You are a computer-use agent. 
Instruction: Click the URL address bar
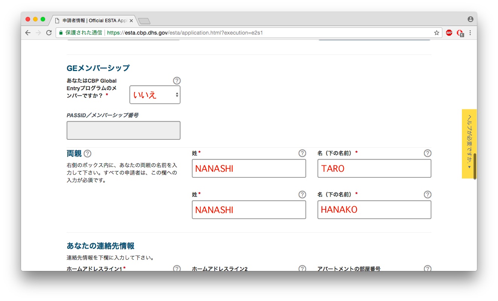click(248, 33)
